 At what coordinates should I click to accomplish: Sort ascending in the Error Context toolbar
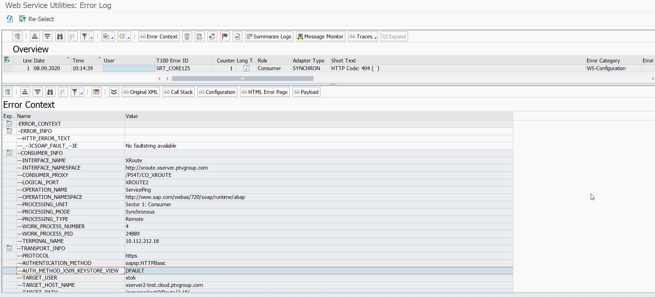coord(25,92)
